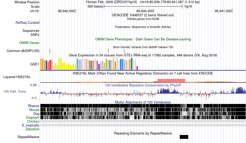Click the dark green bar in GTEx chart
Screen dimensions: 246x143
tap(132, 64)
